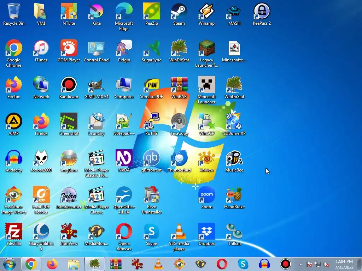Click the SumatraPDF desktop shortcut

[x=151, y=88]
